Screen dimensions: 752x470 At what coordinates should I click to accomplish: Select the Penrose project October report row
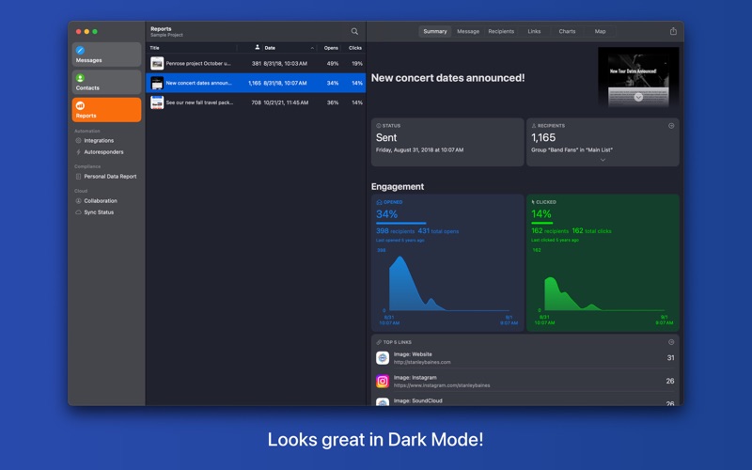click(256, 63)
